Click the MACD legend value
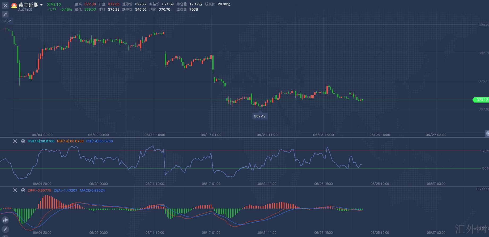 pos(92,191)
